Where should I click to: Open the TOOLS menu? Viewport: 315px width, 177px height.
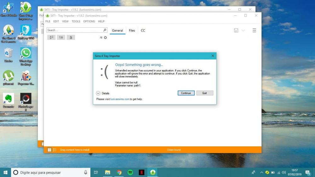76,21
